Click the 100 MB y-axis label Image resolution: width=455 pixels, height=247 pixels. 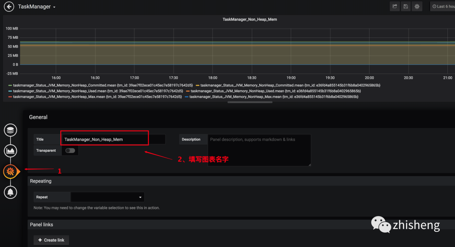(12, 28)
